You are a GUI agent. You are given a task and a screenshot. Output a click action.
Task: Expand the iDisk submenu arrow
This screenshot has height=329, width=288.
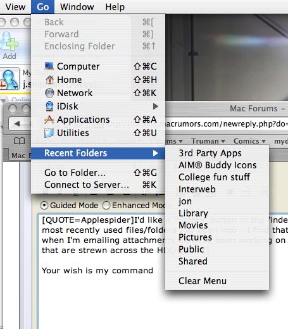156,106
